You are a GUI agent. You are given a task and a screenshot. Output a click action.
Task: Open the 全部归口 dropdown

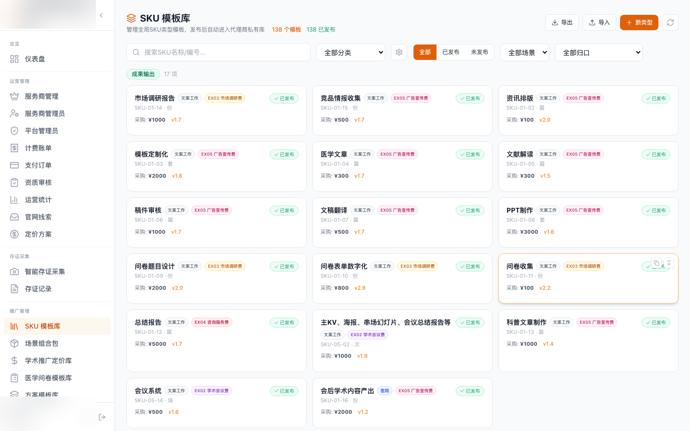point(598,53)
